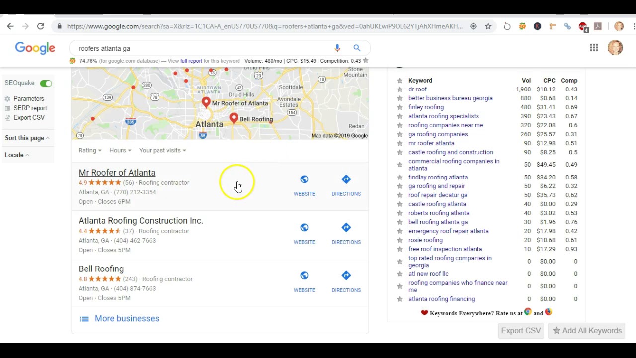
Task: Click the browser address bar URL
Action: 265,26
